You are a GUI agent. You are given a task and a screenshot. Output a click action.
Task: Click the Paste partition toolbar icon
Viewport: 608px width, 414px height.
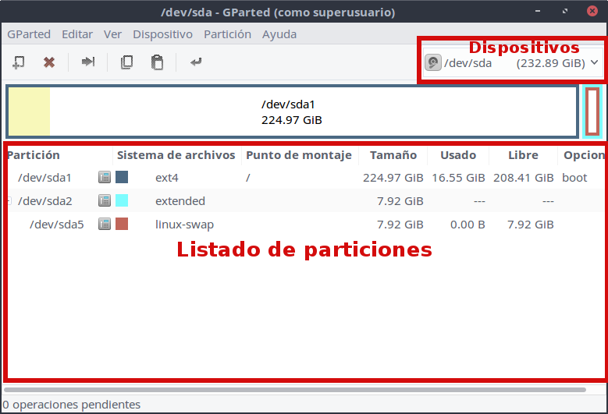click(158, 62)
